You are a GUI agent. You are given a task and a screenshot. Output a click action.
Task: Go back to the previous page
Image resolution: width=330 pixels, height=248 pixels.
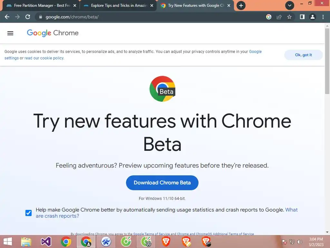click(7, 17)
